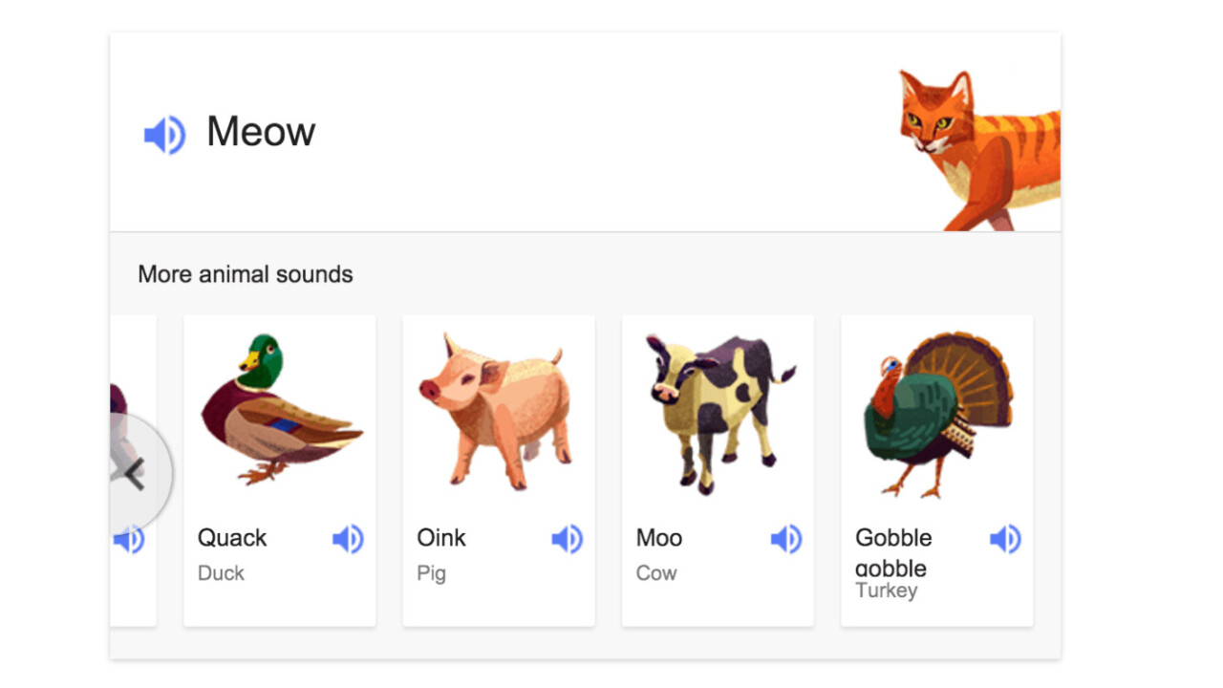
Task: Play the Gobble gobble turkey sound
Action: (x=1005, y=540)
